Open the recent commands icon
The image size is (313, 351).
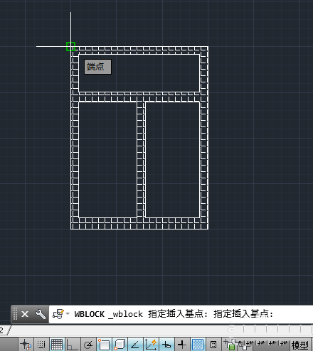pos(58,314)
